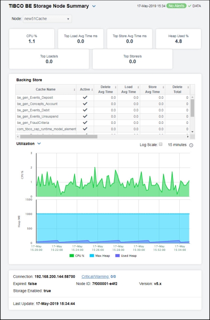
Task: Click Active check mark for be_gen_Events_Deposit
Action: tap(85, 97)
